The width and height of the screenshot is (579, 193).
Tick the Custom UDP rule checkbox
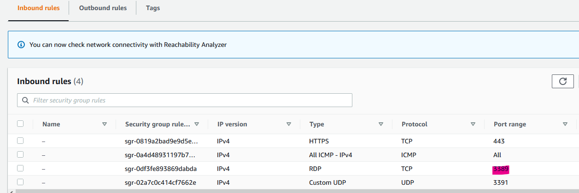click(x=20, y=182)
